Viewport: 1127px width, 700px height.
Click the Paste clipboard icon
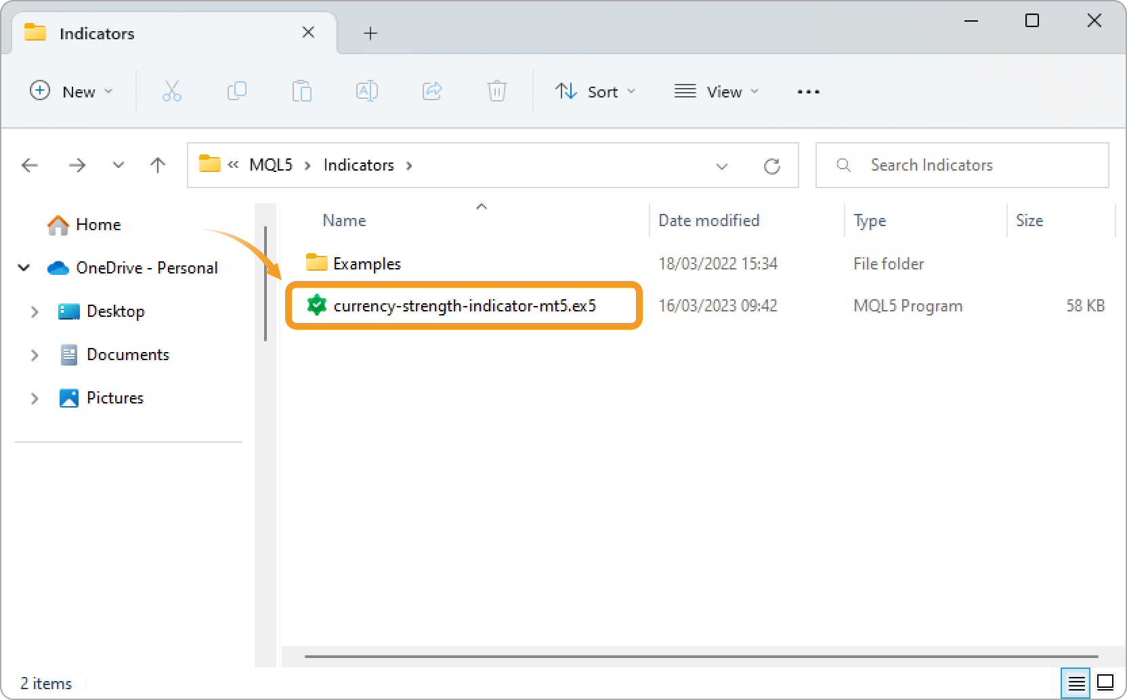(301, 91)
